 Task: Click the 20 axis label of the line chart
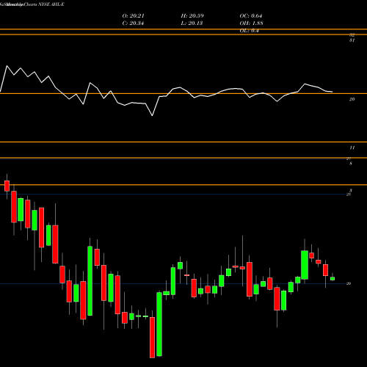pos(352,99)
